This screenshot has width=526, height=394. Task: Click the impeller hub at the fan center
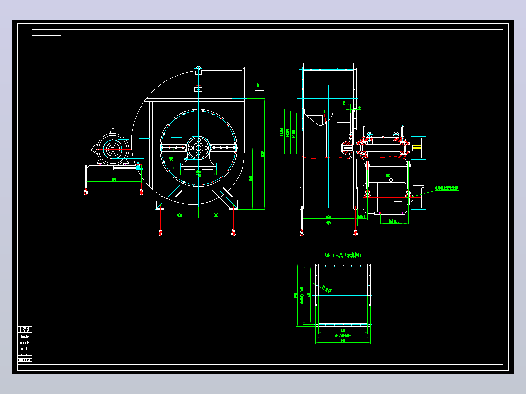pos(198,148)
